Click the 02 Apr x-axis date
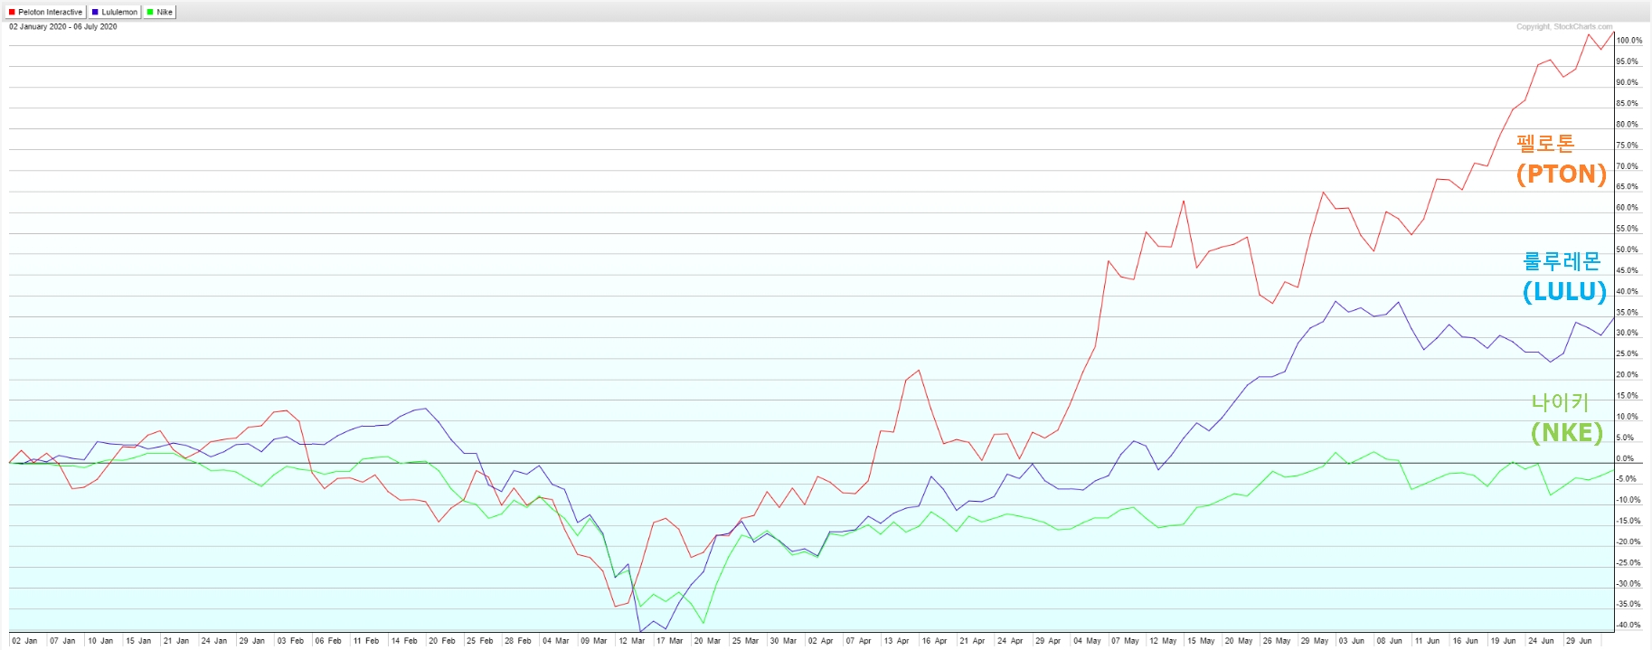The image size is (1652, 650). (x=821, y=641)
